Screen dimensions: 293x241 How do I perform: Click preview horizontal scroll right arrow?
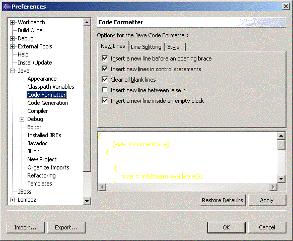273,187
